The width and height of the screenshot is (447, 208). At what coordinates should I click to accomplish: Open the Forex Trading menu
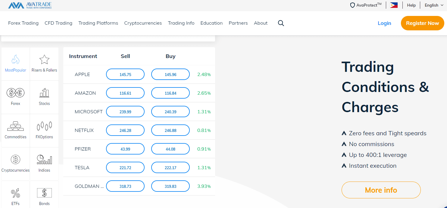coord(23,23)
